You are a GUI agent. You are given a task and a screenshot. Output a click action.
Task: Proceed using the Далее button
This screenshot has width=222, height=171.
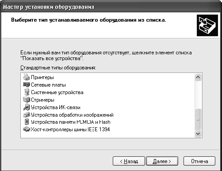(162, 161)
